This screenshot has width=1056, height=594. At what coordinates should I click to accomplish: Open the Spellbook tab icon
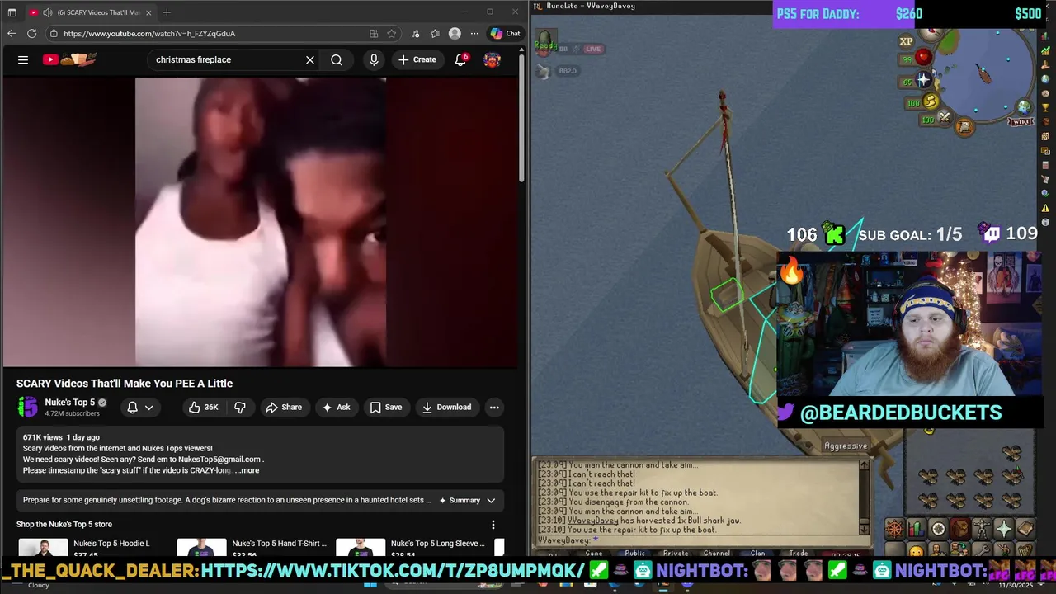1025,529
